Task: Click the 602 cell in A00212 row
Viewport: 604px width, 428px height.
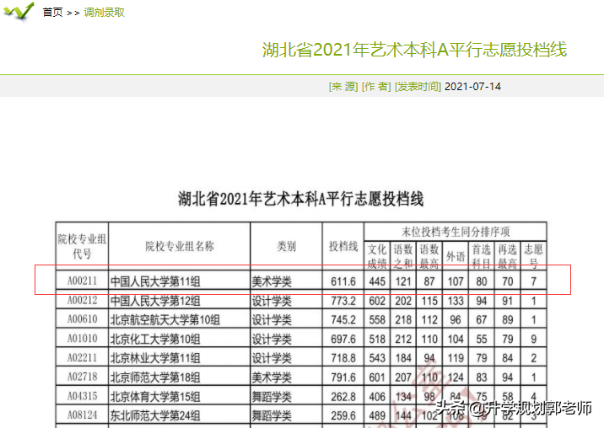Action: pyautogui.click(x=377, y=301)
